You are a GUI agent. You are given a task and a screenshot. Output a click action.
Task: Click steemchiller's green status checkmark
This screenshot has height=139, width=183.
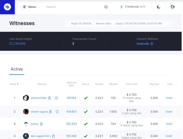pos(86,98)
